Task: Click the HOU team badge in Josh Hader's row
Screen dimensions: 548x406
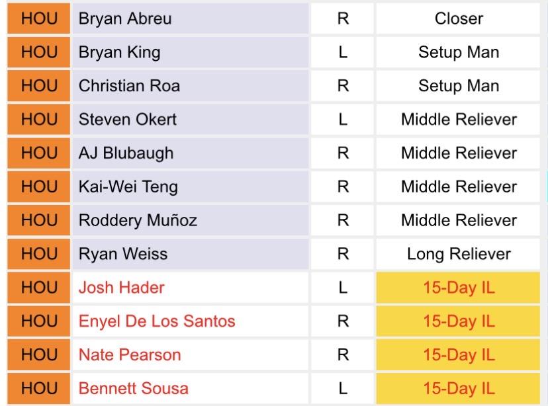Action: (x=39, y=288)
